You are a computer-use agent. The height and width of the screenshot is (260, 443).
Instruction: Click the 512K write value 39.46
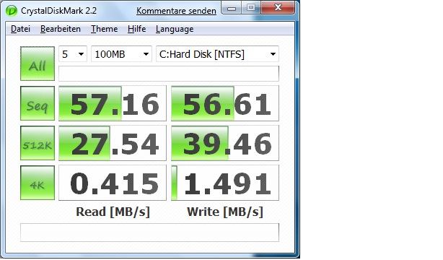(x=225, y=143)
